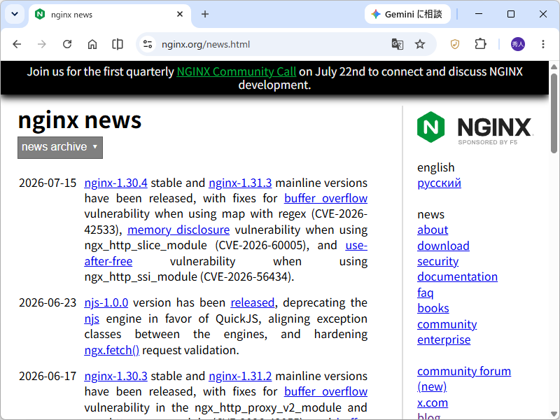Open the ngx.fetch() link
Image resolution: width=560 pixels, height=420 pixels.
tap(112, 351)
